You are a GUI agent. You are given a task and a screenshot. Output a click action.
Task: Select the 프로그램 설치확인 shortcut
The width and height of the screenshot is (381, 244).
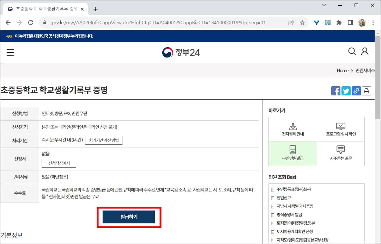340,129
